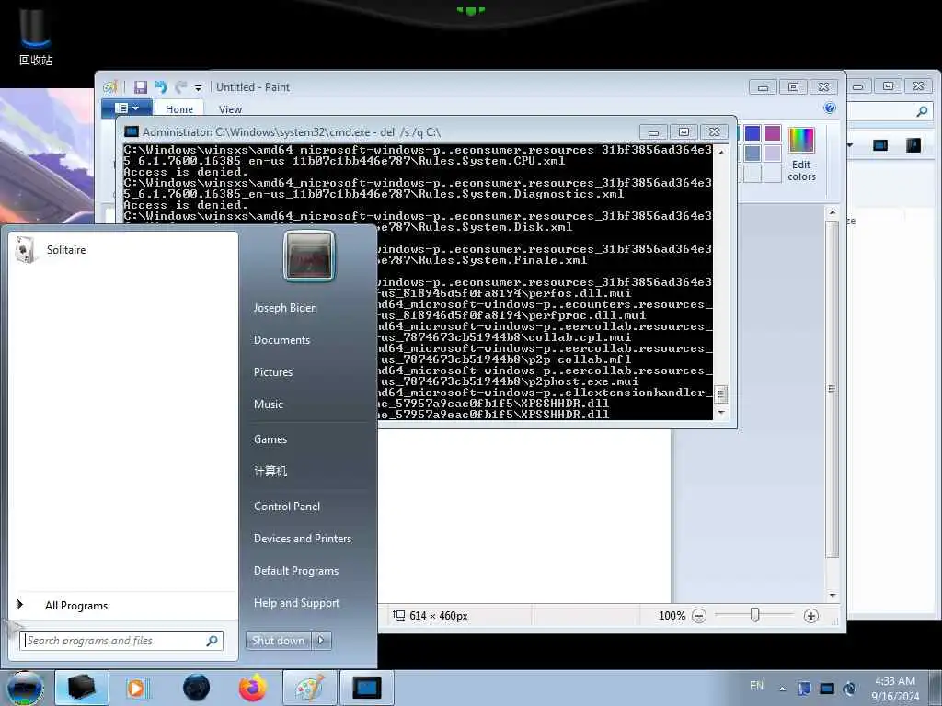Screen dimensions: 942x706
Task: Open Devices and Printers from Start menu
Action: pyautogui.click(x=303, y=539)
